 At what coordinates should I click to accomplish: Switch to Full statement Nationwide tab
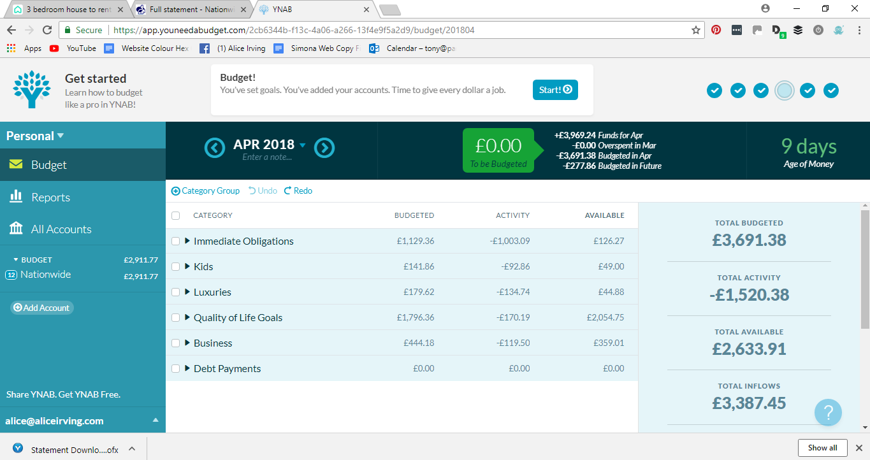tap(191, 10)
